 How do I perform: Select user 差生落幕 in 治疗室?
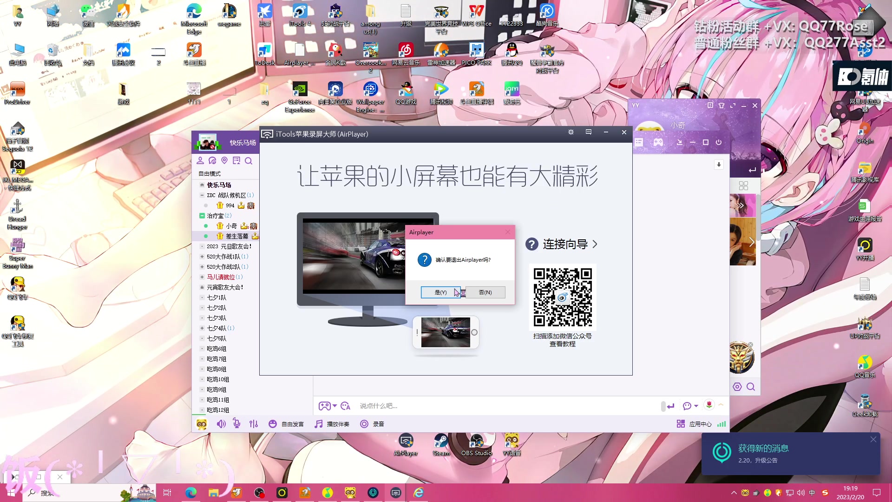(237, 236)
